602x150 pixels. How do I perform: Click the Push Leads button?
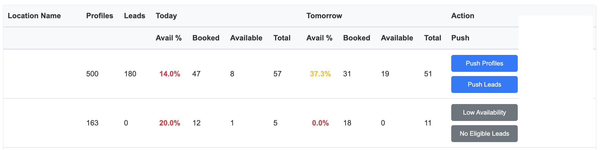pos(484,85)
